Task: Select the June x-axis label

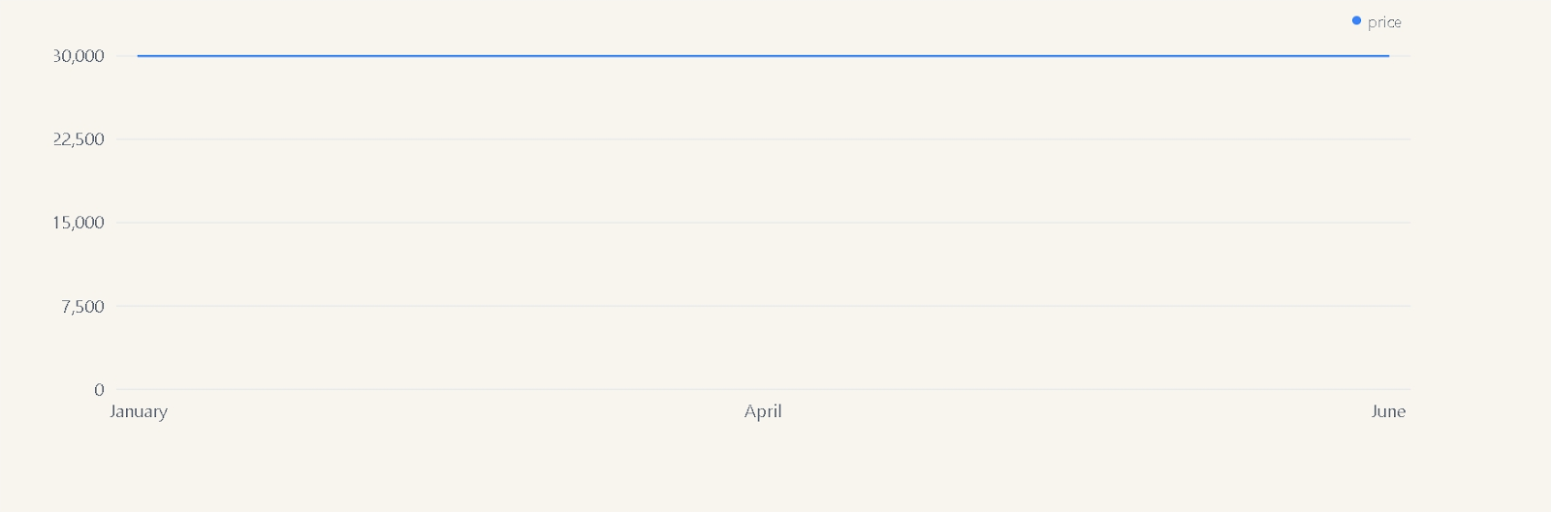Action: pyautogui.click(x=1388, y=411)
